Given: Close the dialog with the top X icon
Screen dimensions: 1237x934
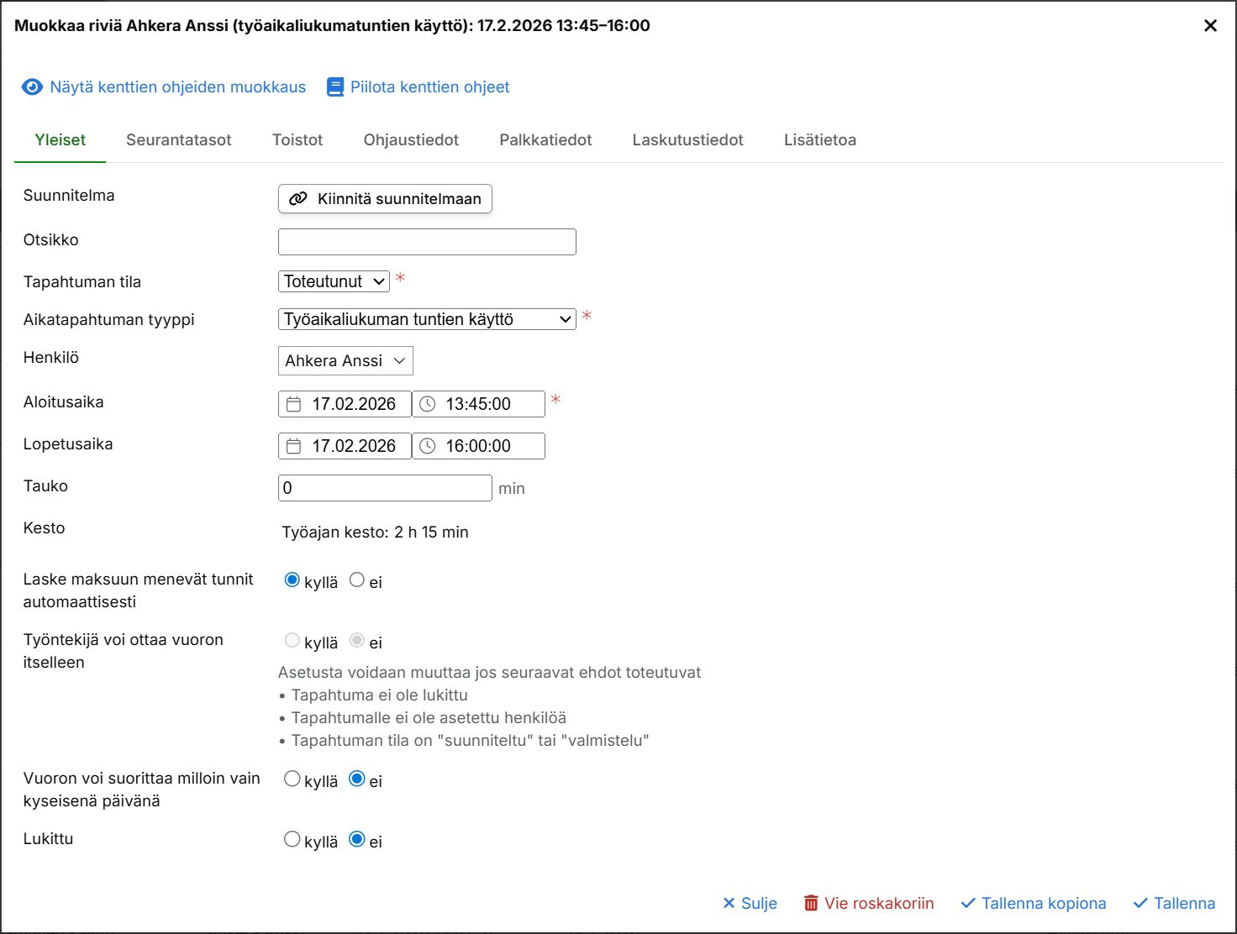Looking at the screenshot, I should click(x=1210, y=26).
